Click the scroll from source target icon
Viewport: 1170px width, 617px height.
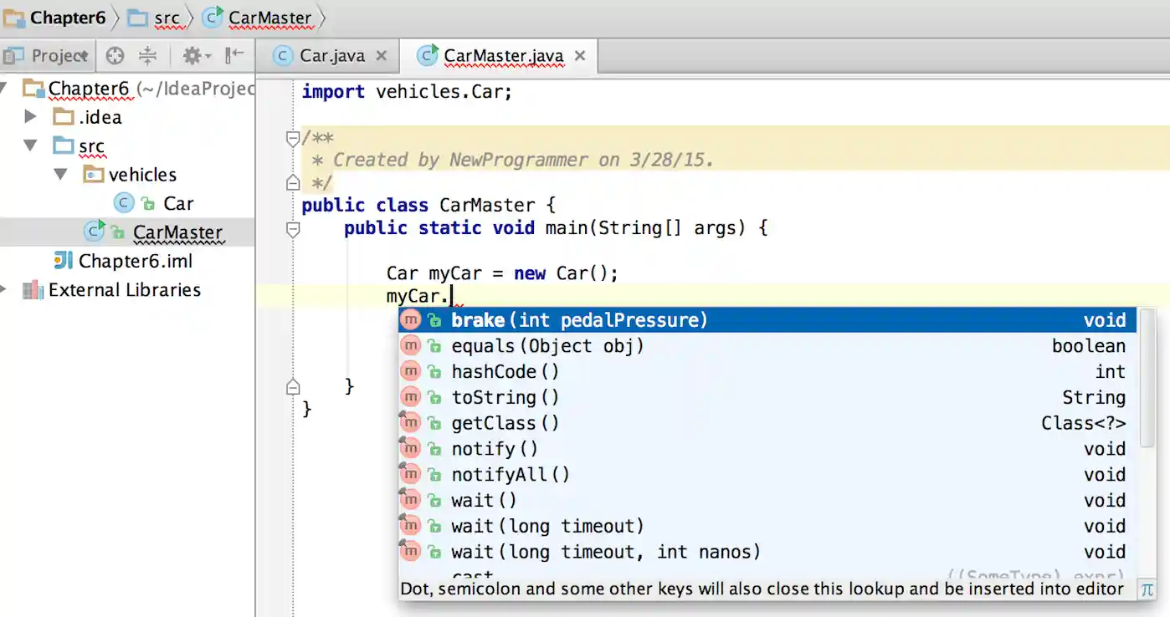point(115,56)
